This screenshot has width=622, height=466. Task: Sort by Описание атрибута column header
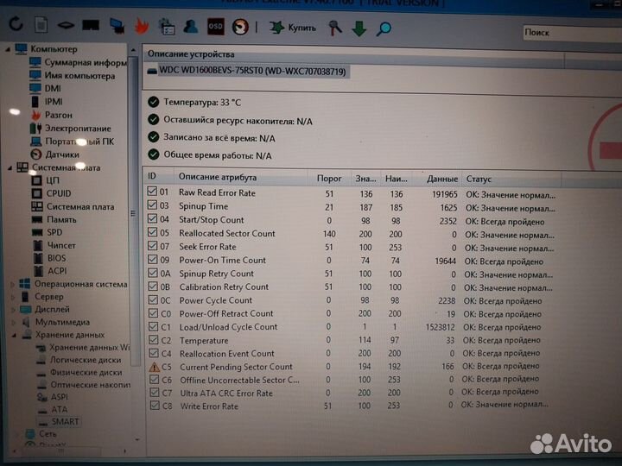tap(241, 177)
